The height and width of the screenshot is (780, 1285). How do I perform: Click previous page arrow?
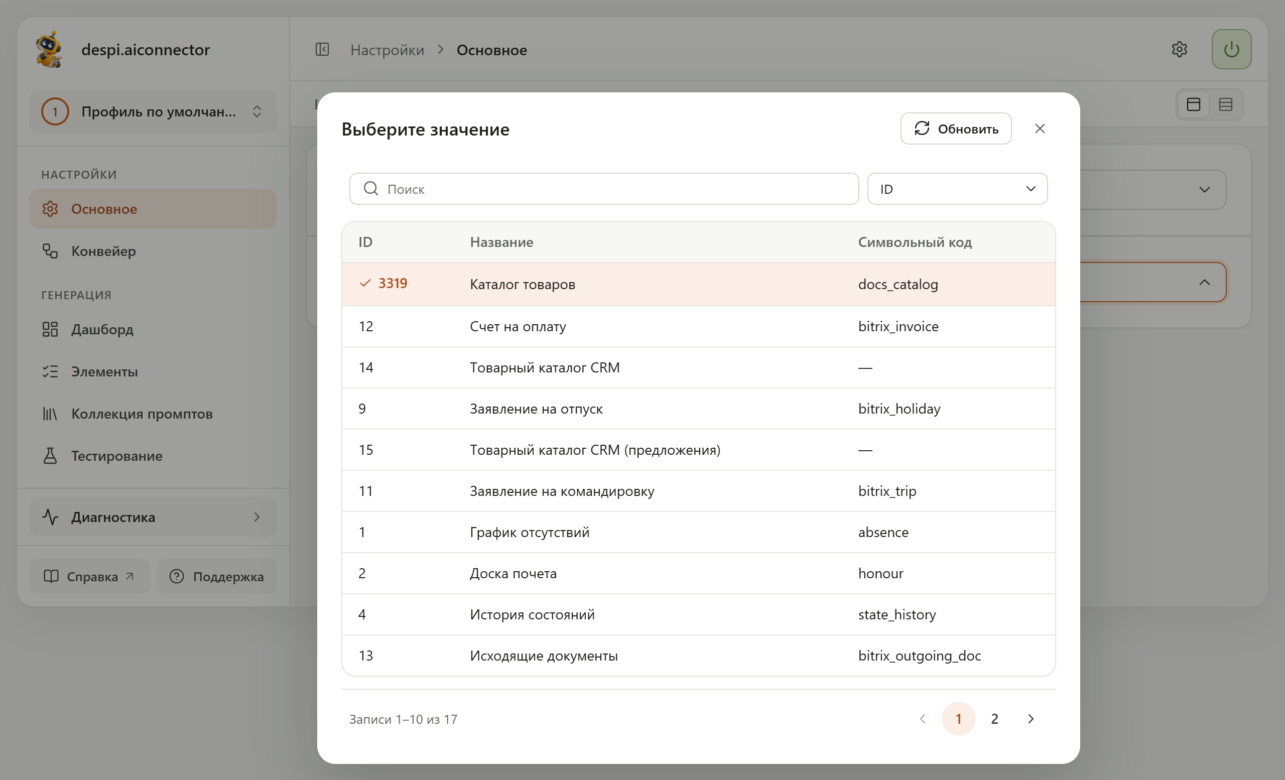[922, 719]
